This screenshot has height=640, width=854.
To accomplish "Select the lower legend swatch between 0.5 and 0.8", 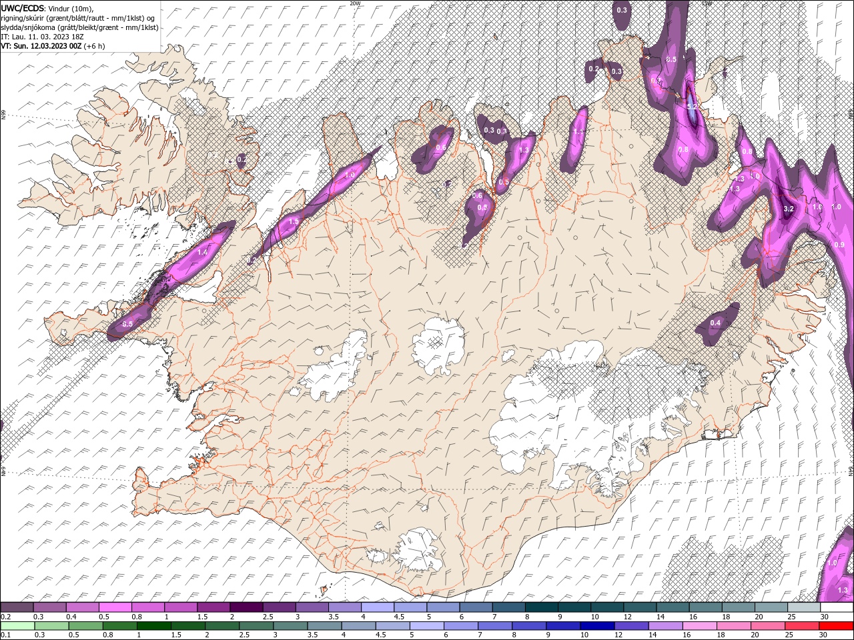I will [85, 626].
